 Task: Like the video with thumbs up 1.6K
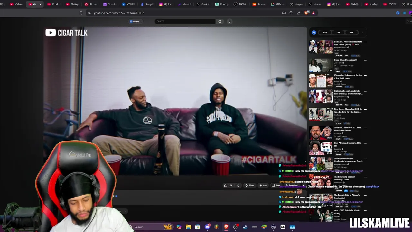[228, 185]
